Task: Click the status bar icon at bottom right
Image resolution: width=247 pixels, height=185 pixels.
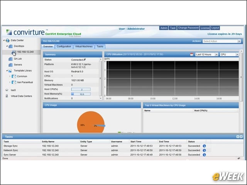Action: coord(239,158)
